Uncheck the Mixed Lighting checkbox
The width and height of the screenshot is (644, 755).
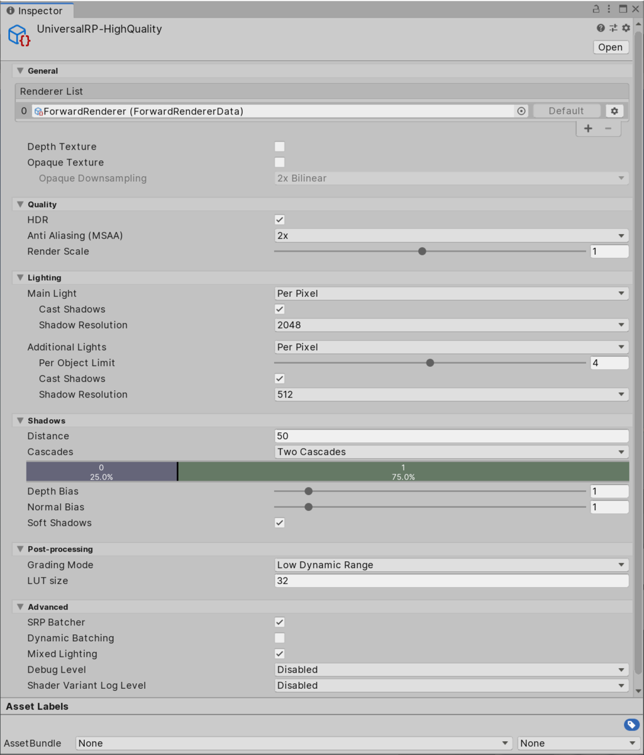pyautogui.click(x=280, y=654)
